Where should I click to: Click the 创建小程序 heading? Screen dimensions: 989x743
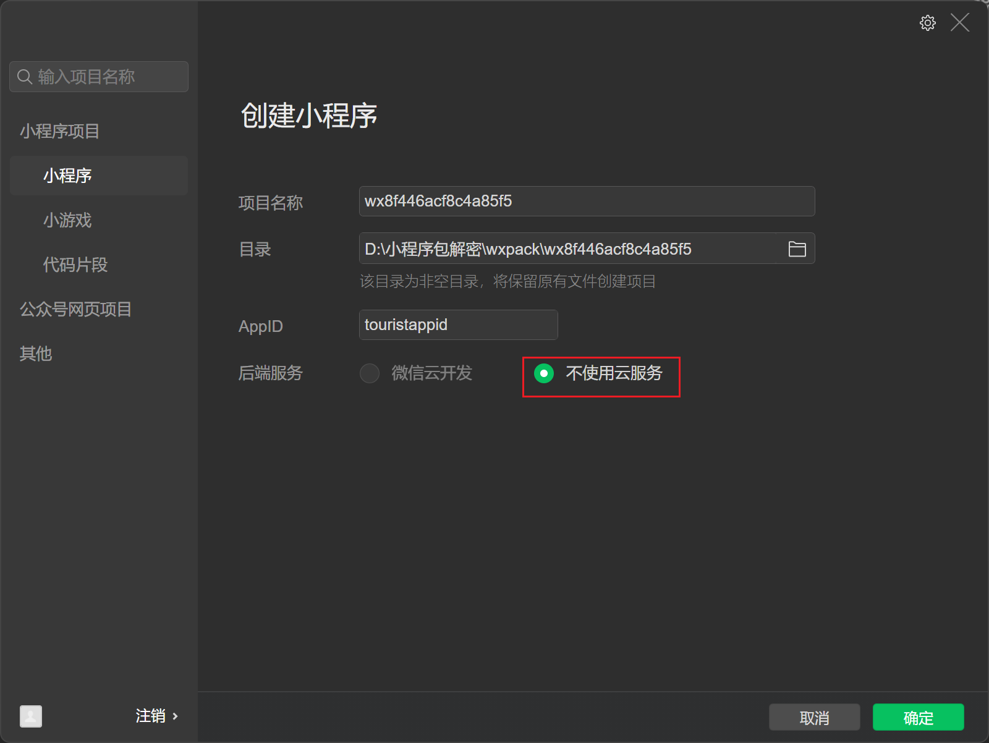pyautogui.click(x=309, y=116)
